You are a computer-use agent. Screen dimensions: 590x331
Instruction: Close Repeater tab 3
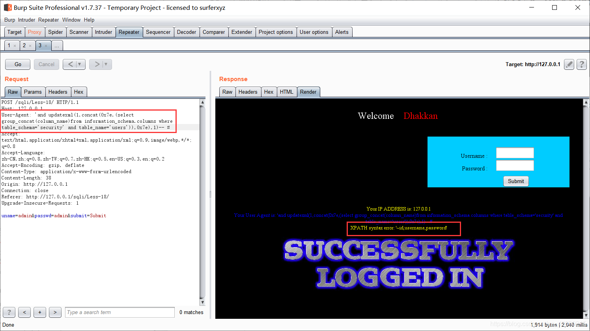pyautogui.click(x=46, y=46)
